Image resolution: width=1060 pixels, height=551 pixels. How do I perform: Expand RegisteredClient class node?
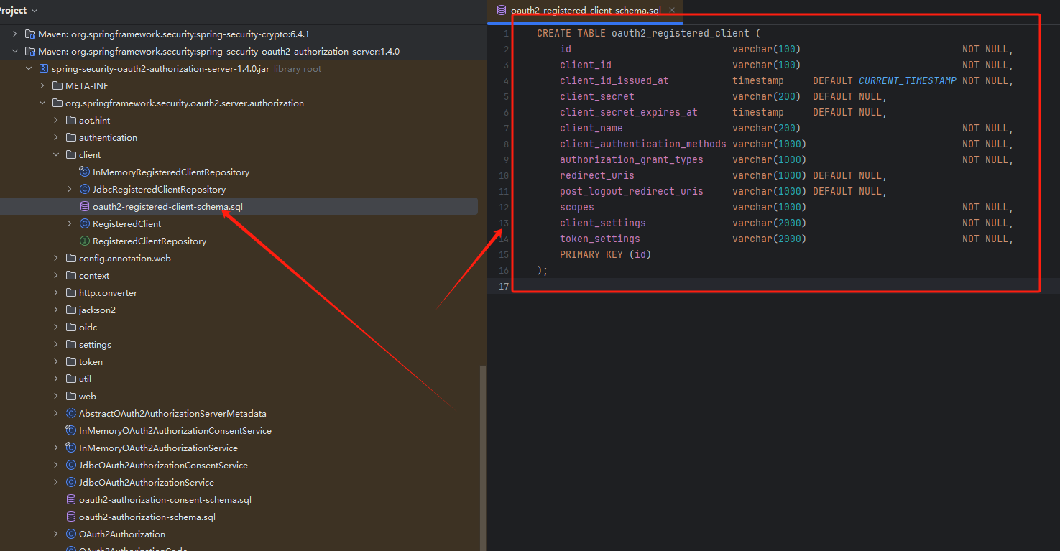tap(70, 223)
